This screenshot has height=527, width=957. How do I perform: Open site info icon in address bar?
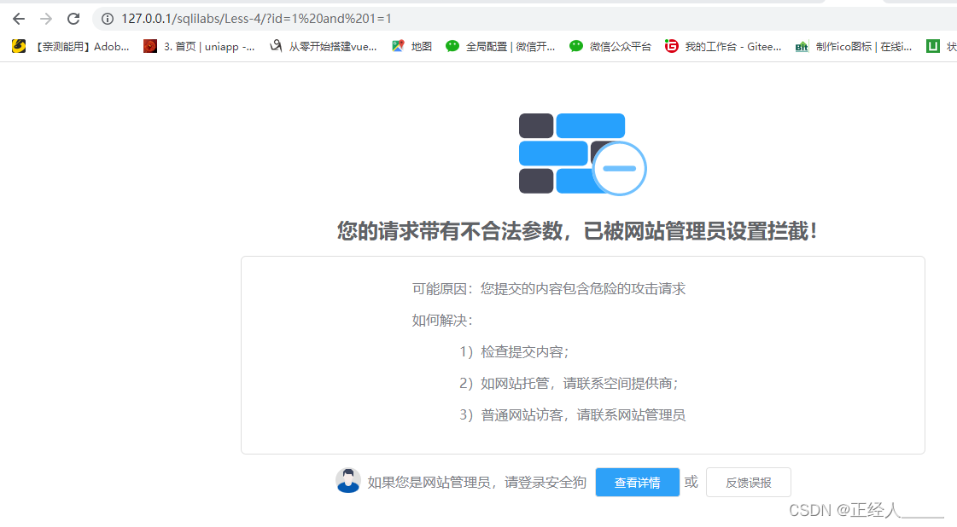[x=108, y=19]
